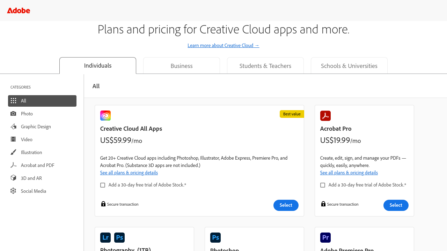Click the Acrobat Pro app icon
447x251 pixels.
(325, 116)
